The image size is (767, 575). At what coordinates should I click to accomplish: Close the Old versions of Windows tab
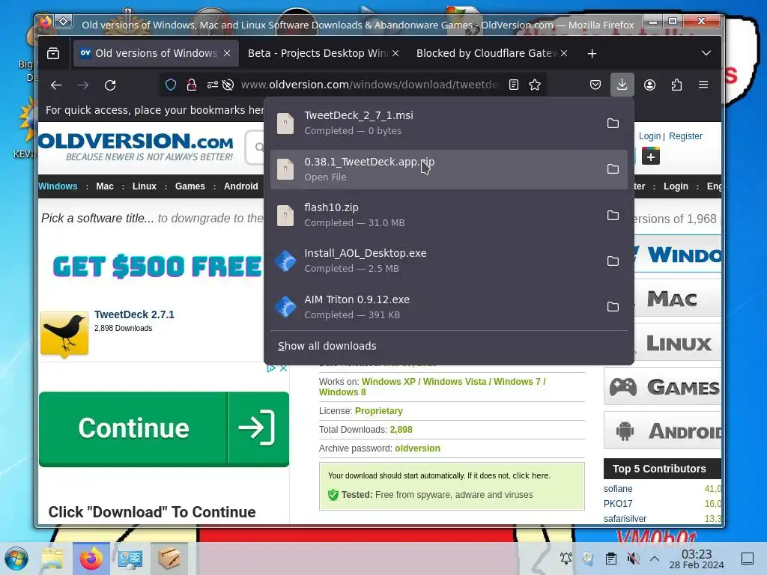227,53
